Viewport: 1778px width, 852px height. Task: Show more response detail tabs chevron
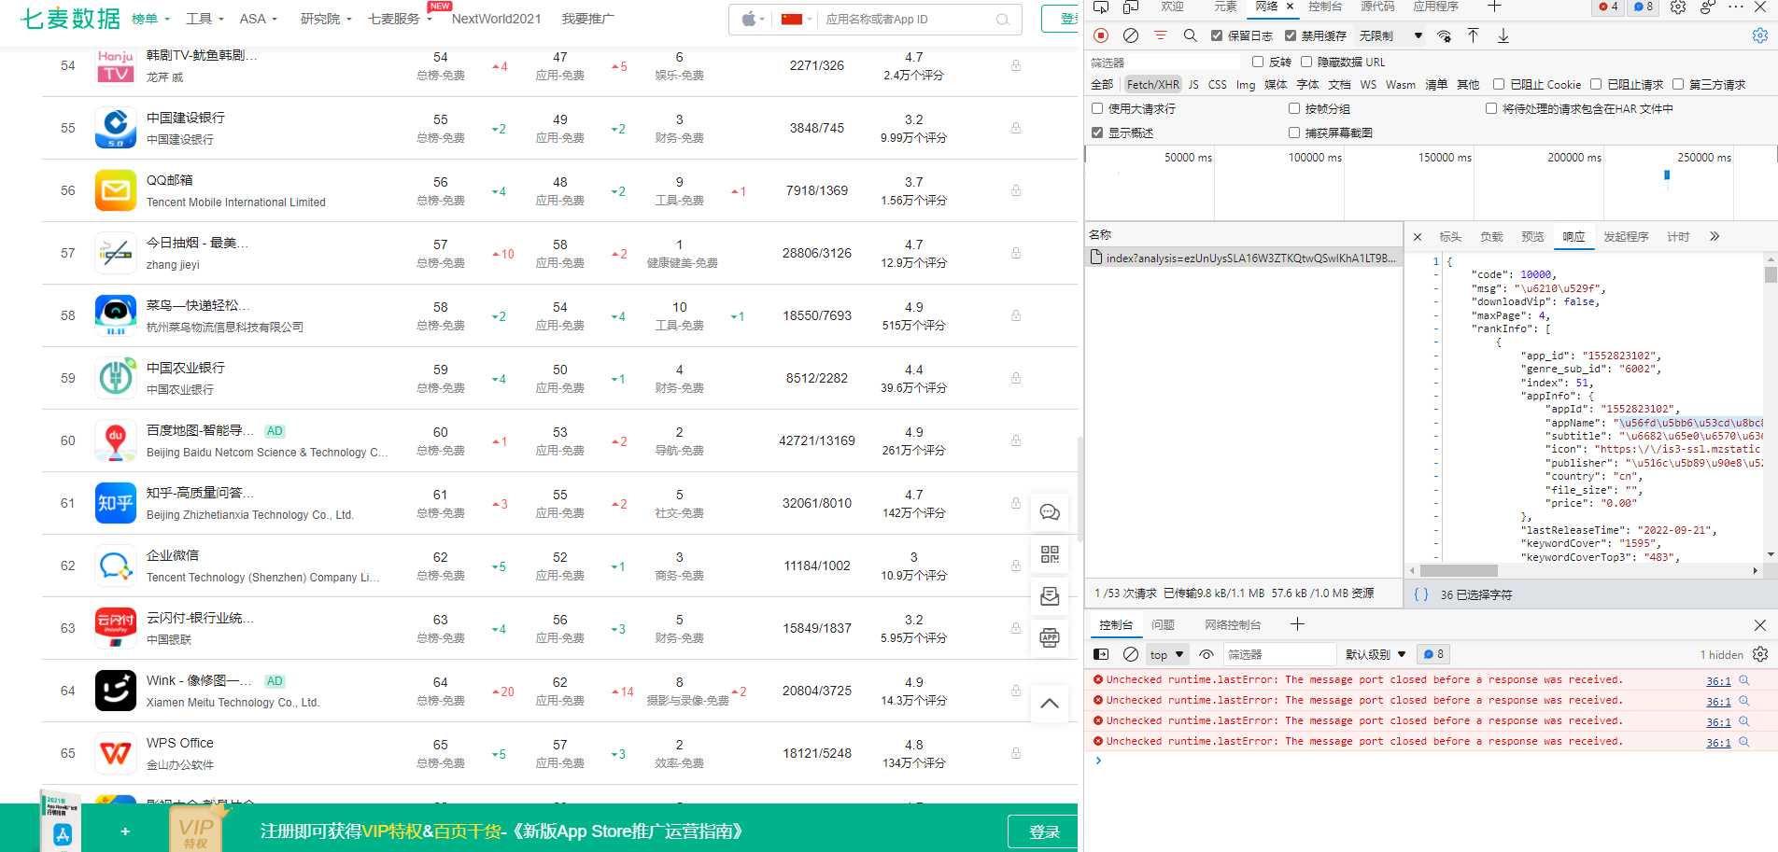click(x=1714, y=236)
